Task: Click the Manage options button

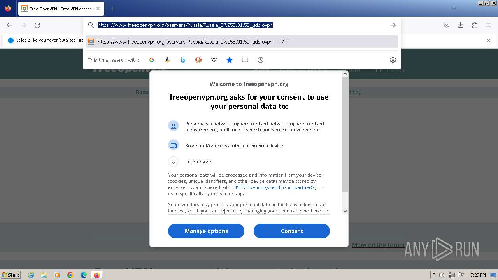Action: tap(206, 231)
